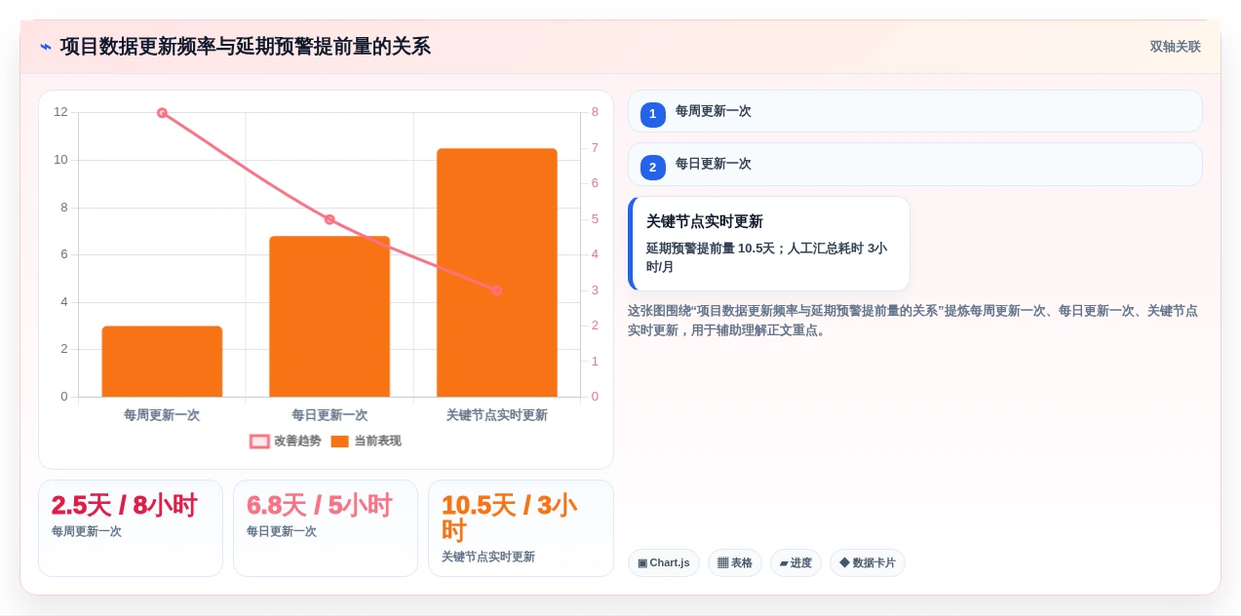Click the Chart.js tag
This screenshot has width=1241, height=616.
664,562
